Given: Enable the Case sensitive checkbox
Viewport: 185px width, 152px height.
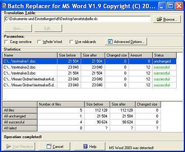Looking at the screenshot, I should pyautogui.click(x=6, y=42).
